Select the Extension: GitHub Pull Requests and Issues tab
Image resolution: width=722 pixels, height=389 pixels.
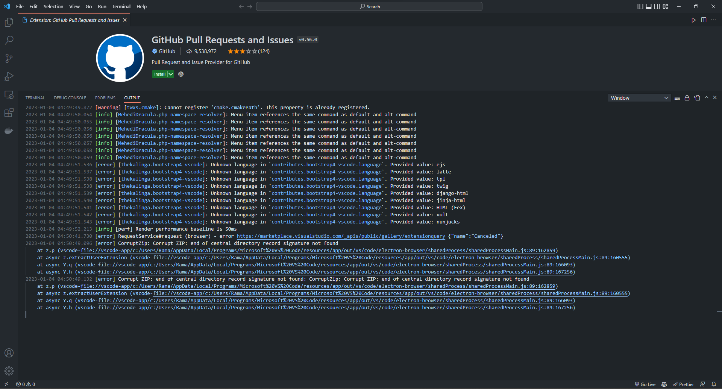pyautogui.click(x=74, y=20)
